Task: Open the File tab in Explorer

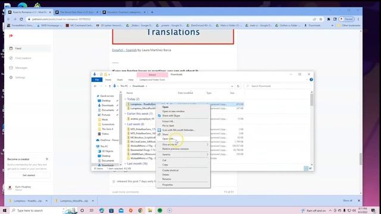Action: pos(97,80)
